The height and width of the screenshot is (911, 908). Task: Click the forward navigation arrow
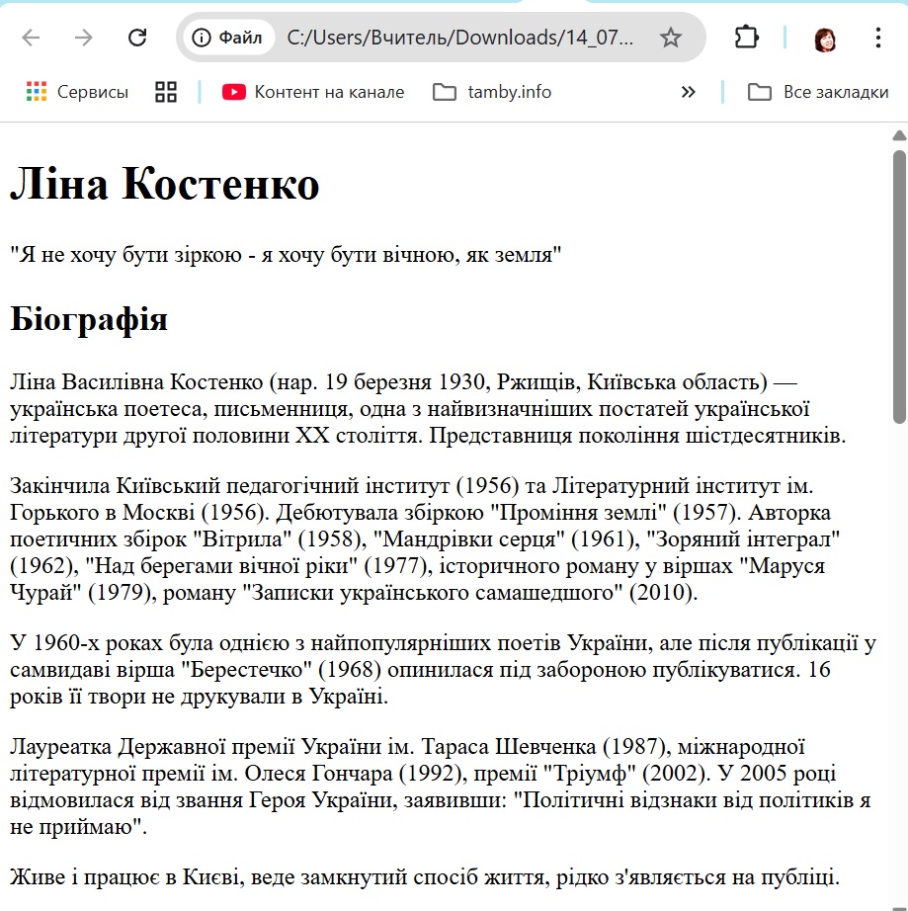(84, 38)
